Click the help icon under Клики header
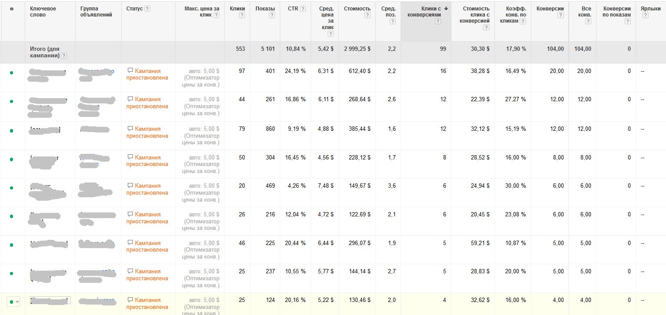666x315 pixels. (242, 15)
